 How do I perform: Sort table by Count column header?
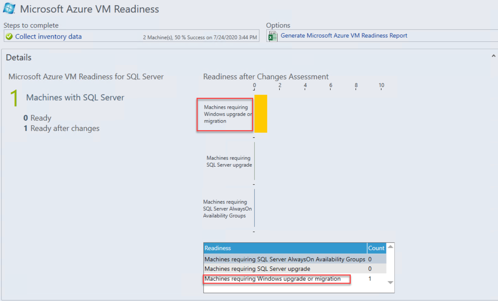[376, 248]
